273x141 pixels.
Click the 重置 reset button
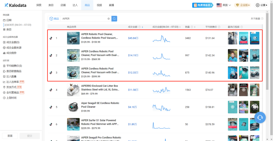pyautogui.click(x=10, y=136)
